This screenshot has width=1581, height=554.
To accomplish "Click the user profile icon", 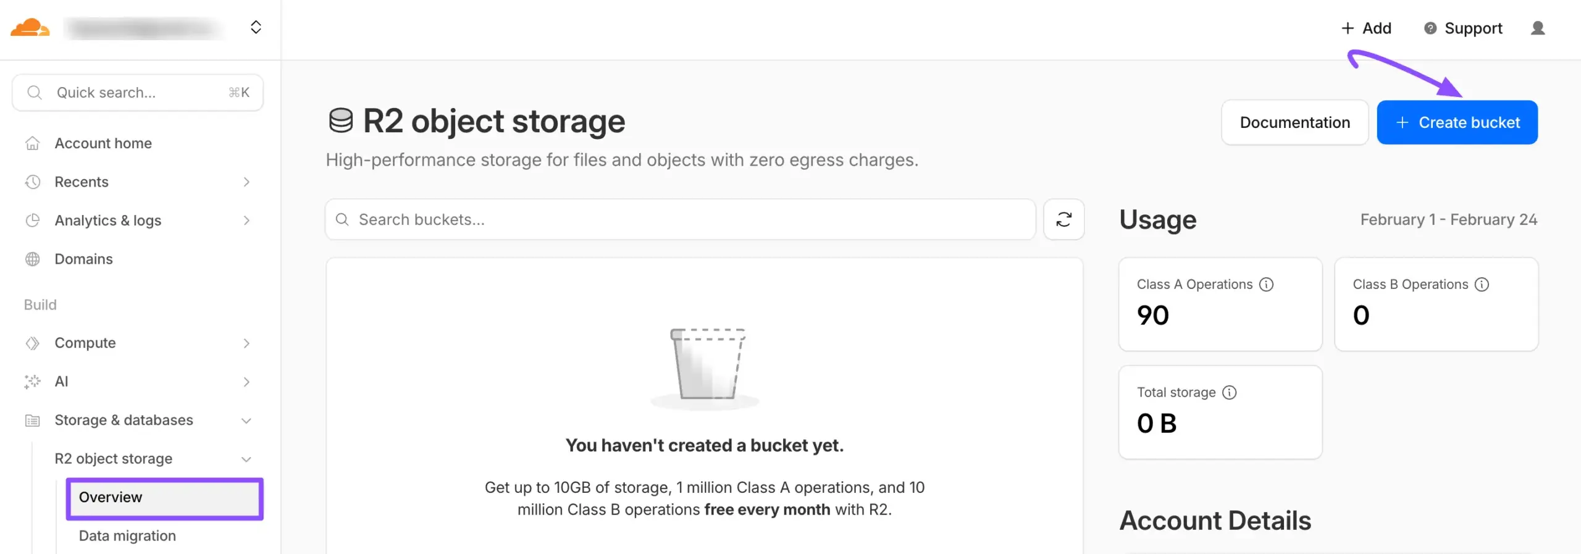I will pos(1537,28).
